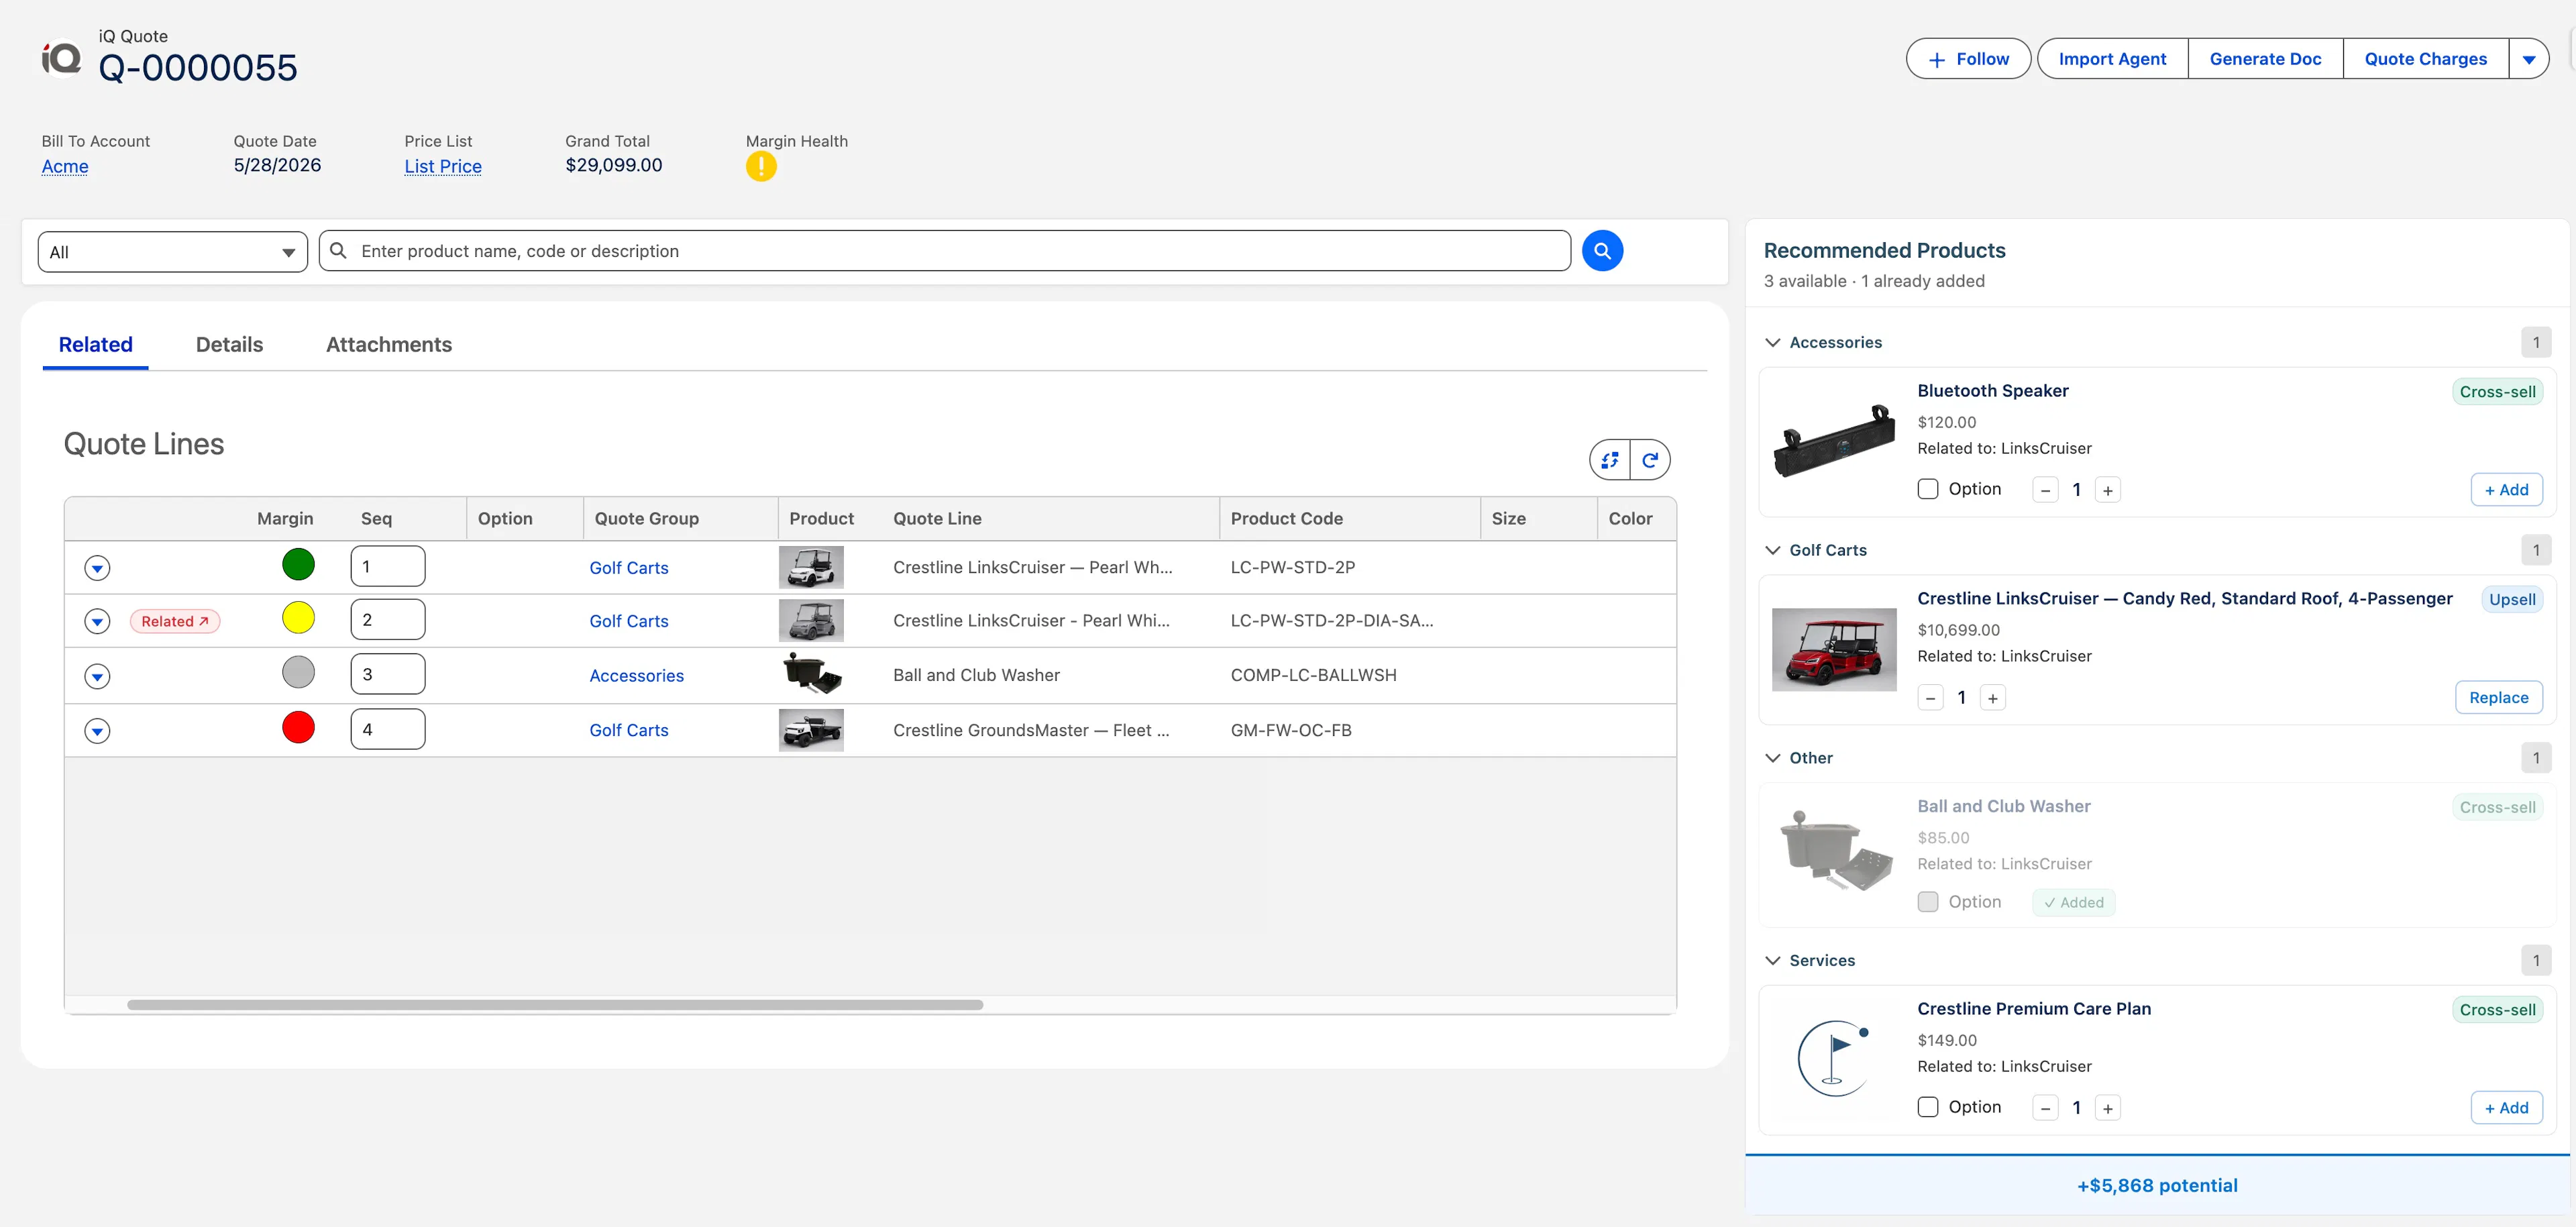Open the row menu for Ball and Club Washer
2576x1227 pixels.
click(97, 677)
